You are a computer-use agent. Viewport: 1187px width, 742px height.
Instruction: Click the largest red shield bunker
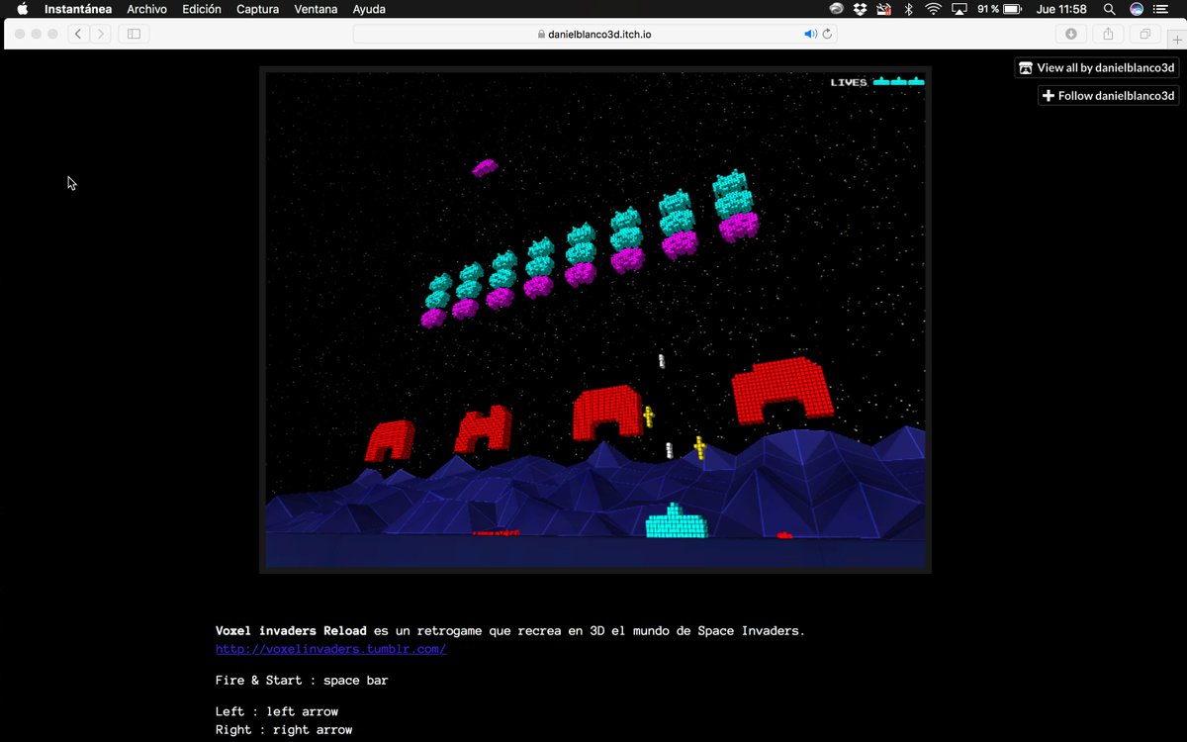782,389
